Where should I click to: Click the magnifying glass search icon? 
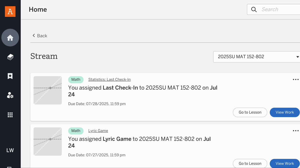254,10
